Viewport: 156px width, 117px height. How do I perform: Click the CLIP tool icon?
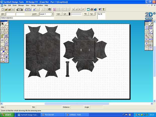(x=7, y=56)
